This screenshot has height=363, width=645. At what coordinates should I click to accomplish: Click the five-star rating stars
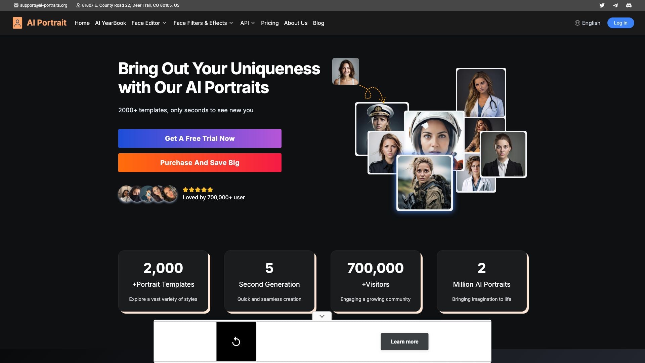pyautogui.click(x=198, y=190)
